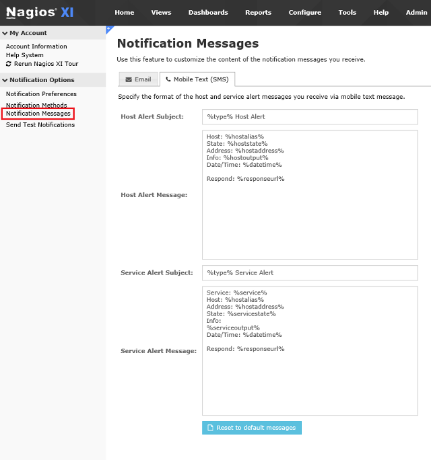Viewport: 431px width, 460px height.
Task: Open Notification Messages in sidebar
Action: point(38,114)
